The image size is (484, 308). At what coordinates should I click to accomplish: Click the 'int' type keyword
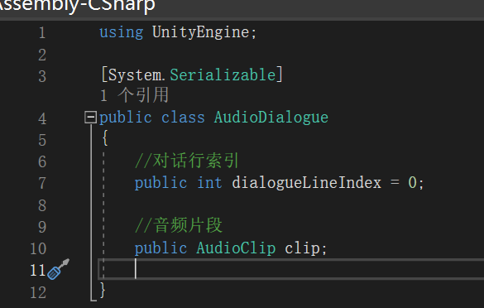(209, 182)
